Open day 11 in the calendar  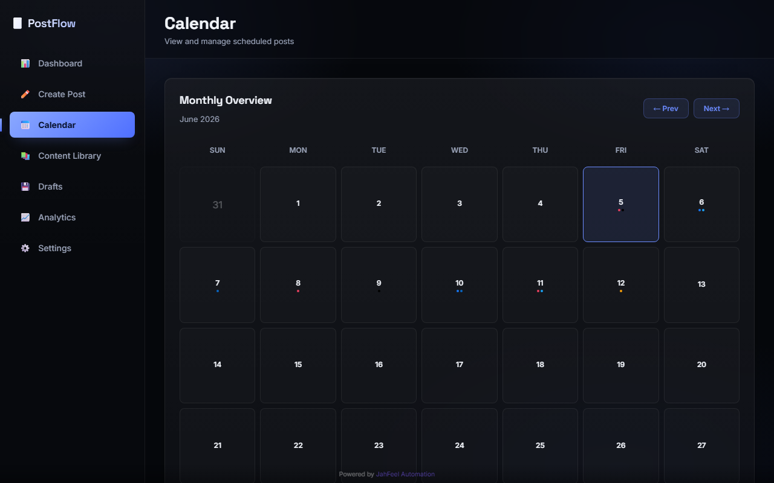click(540, 285)
